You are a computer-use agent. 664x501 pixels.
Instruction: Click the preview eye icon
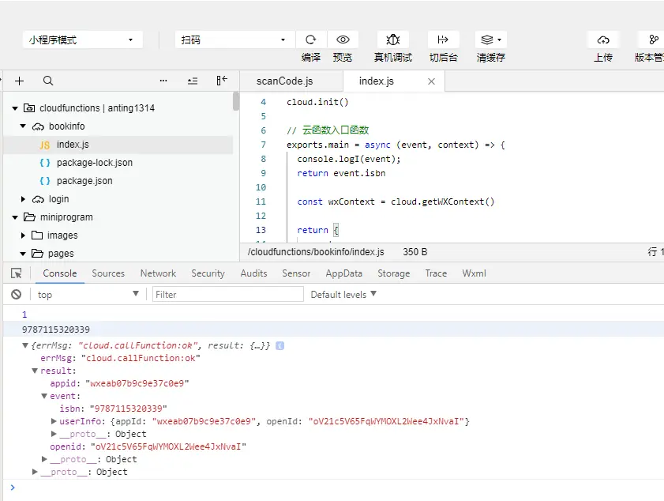click(x=343, y=40)
